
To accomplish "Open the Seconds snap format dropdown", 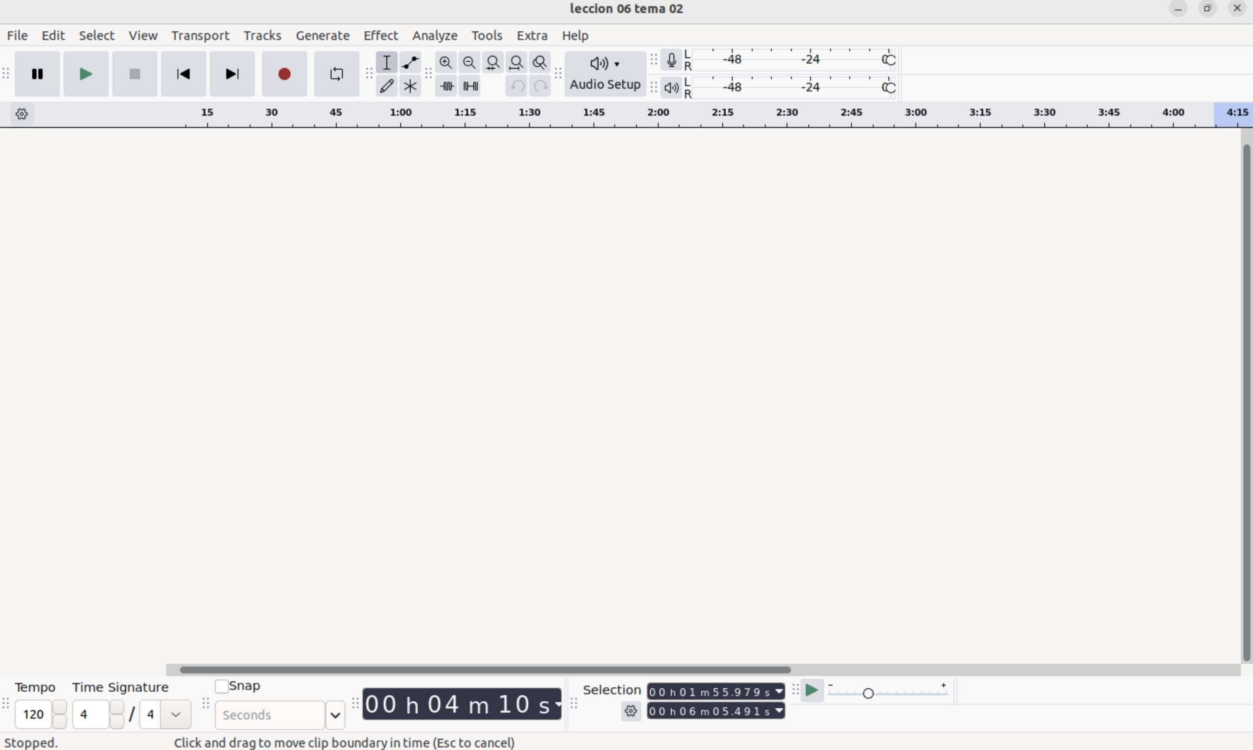I will (x=335, y=715).
